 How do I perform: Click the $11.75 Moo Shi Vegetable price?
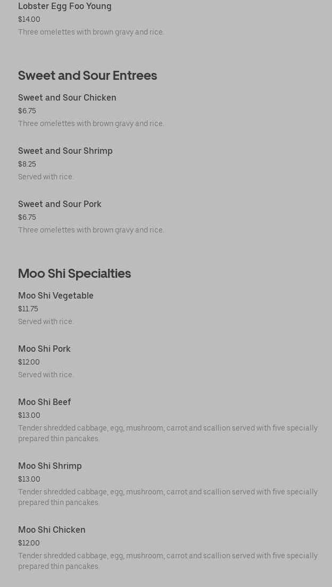point(28,309)
